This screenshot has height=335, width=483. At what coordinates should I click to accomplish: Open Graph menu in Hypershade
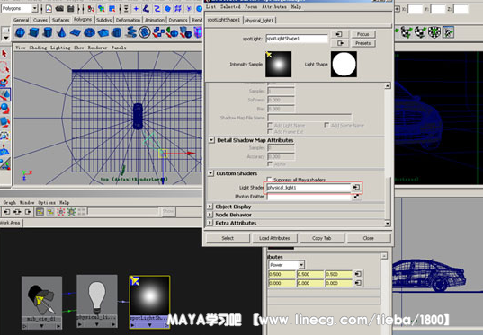coord(10,203)
